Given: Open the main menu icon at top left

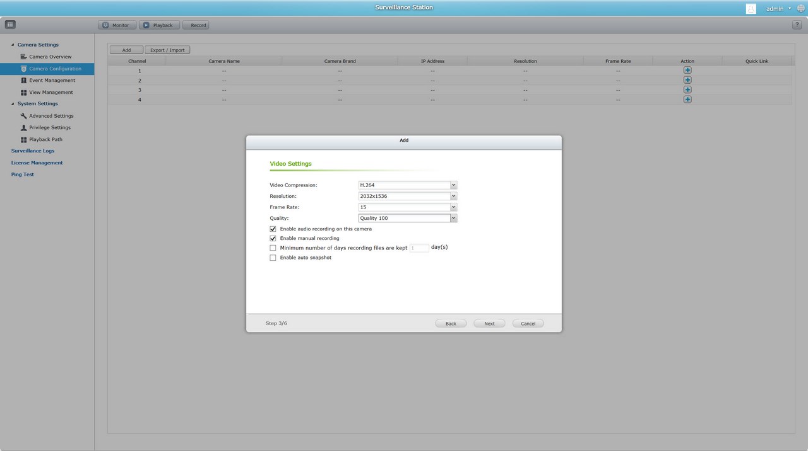Looking at the screenshot, I should [10, 25].
